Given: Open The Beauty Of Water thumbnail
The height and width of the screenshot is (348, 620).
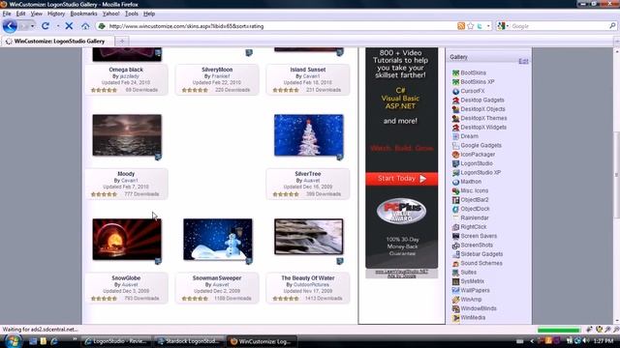Looking at the screenshot, I should coord(308,237).
